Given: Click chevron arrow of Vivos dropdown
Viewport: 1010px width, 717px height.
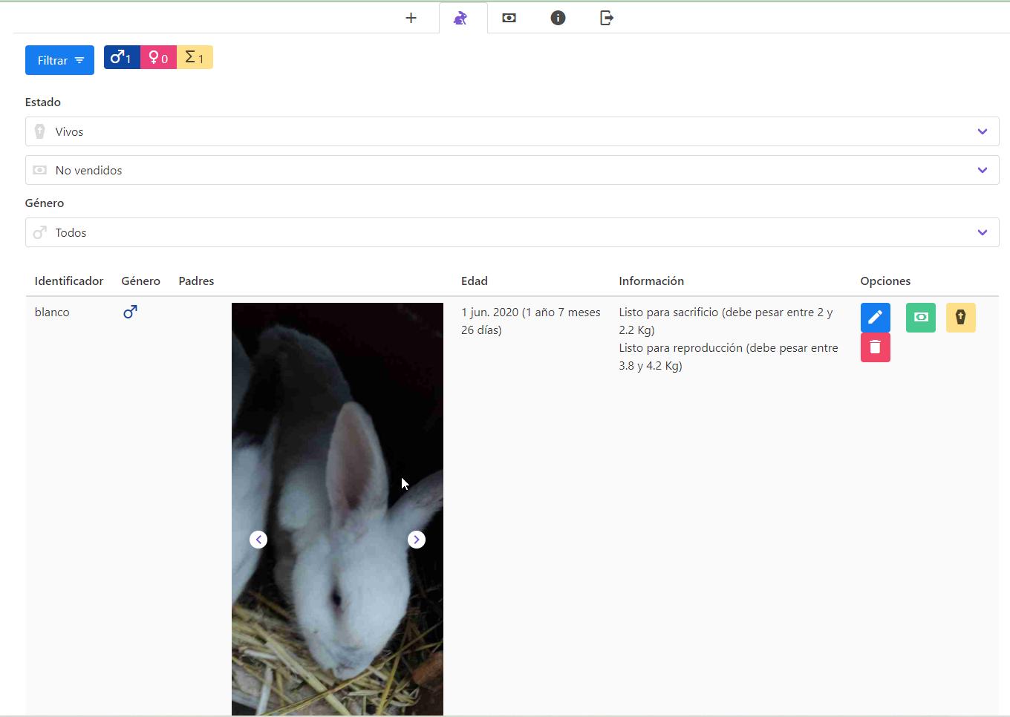Looking at the screenshot, I should 983,131.
